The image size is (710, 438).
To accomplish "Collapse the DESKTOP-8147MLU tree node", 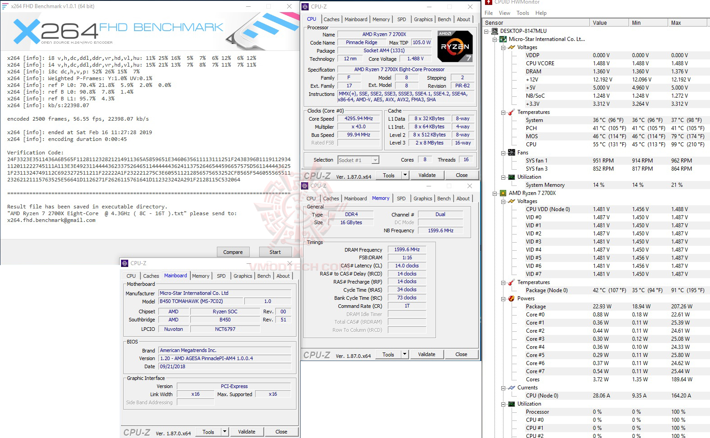I will pyautogui.click(x=486, y=32).
